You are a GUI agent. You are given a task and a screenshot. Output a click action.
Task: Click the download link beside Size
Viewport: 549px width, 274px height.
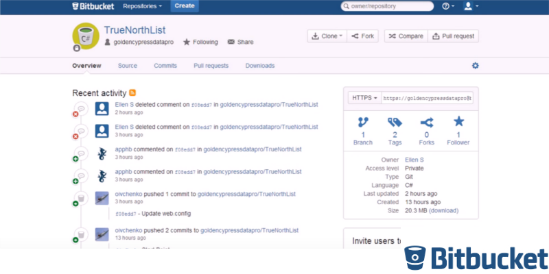443,210
